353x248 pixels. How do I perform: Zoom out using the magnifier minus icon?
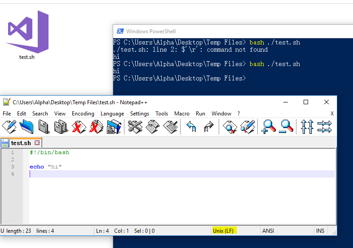pyautogui.click(x=286, y=127)
